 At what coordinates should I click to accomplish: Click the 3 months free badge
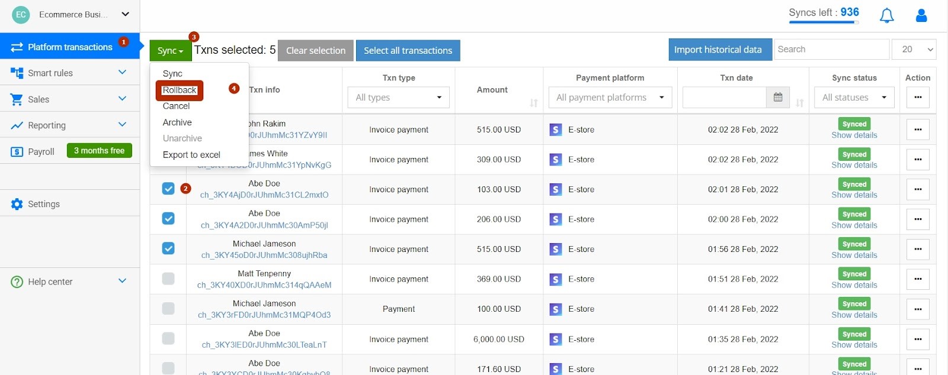[x=100, y=151]
